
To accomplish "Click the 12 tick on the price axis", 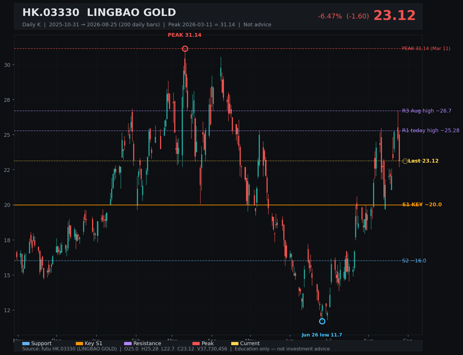I will coord(7,310).
